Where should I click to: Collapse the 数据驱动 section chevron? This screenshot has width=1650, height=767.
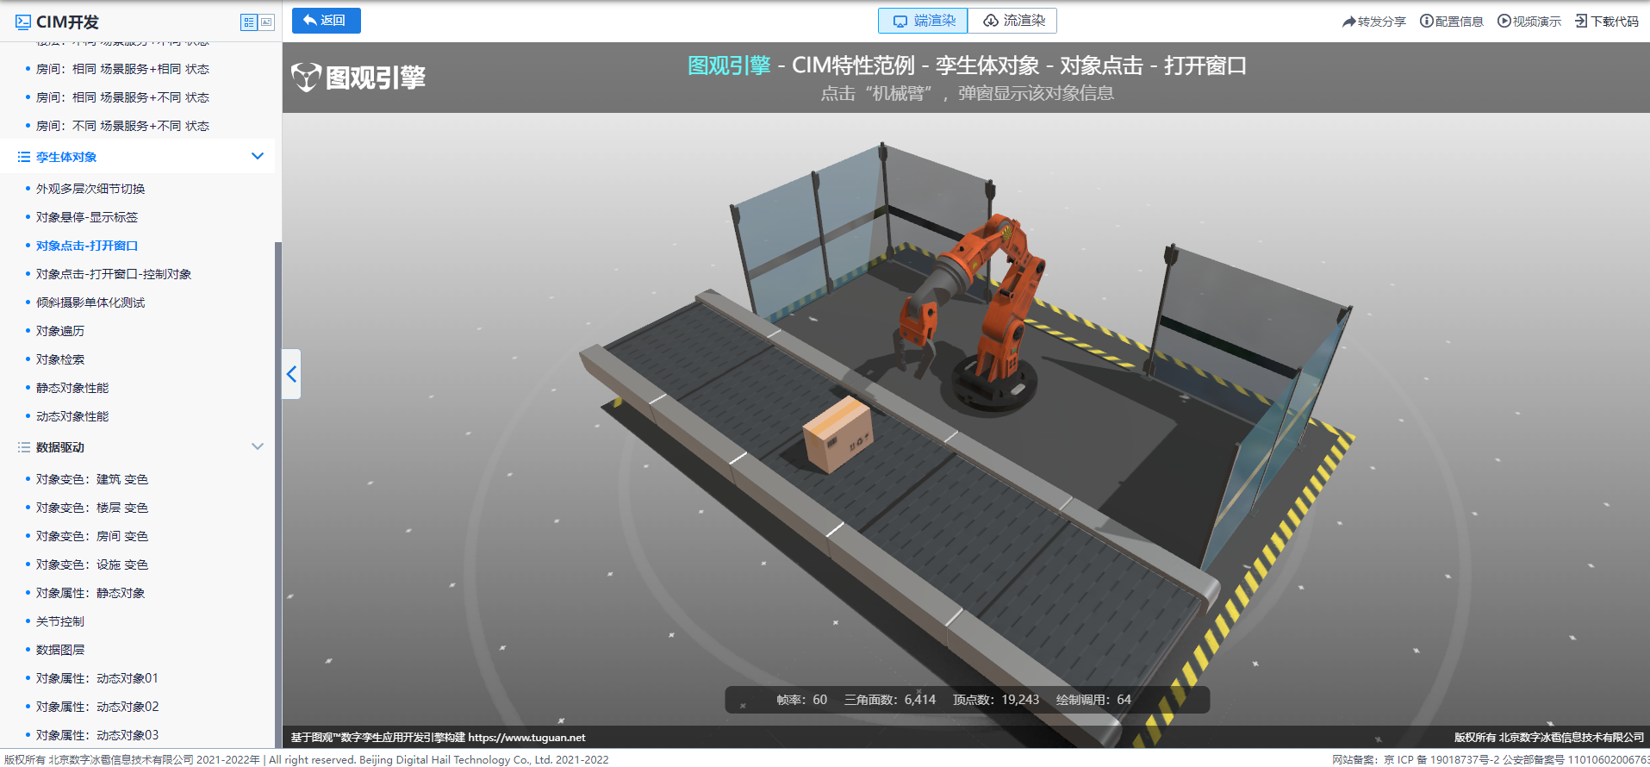[x=257, y=447]
